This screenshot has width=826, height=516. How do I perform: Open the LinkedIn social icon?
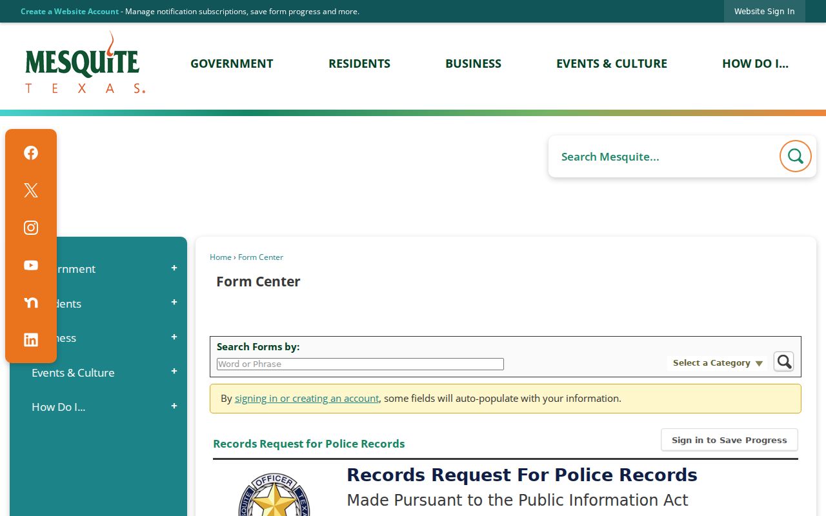click(x=31, y=340)
